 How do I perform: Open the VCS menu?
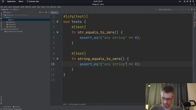tap(48, 7)
